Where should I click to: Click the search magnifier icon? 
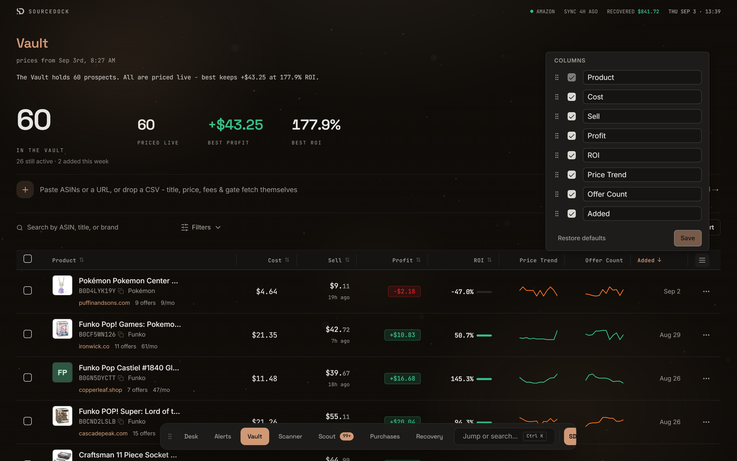pyautogui.click(x=20, y=227)
